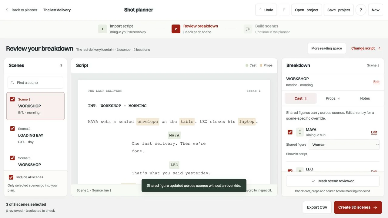Click Back to planner link
Image resolution: width=388 pixels, height=218 pixels.
pyautogui.click(x=24, y=10)
